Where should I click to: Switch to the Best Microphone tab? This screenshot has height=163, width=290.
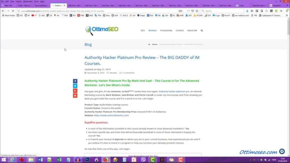point(259,6)
